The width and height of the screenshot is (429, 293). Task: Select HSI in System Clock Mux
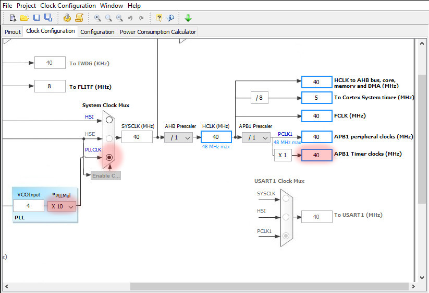[109, 120]
